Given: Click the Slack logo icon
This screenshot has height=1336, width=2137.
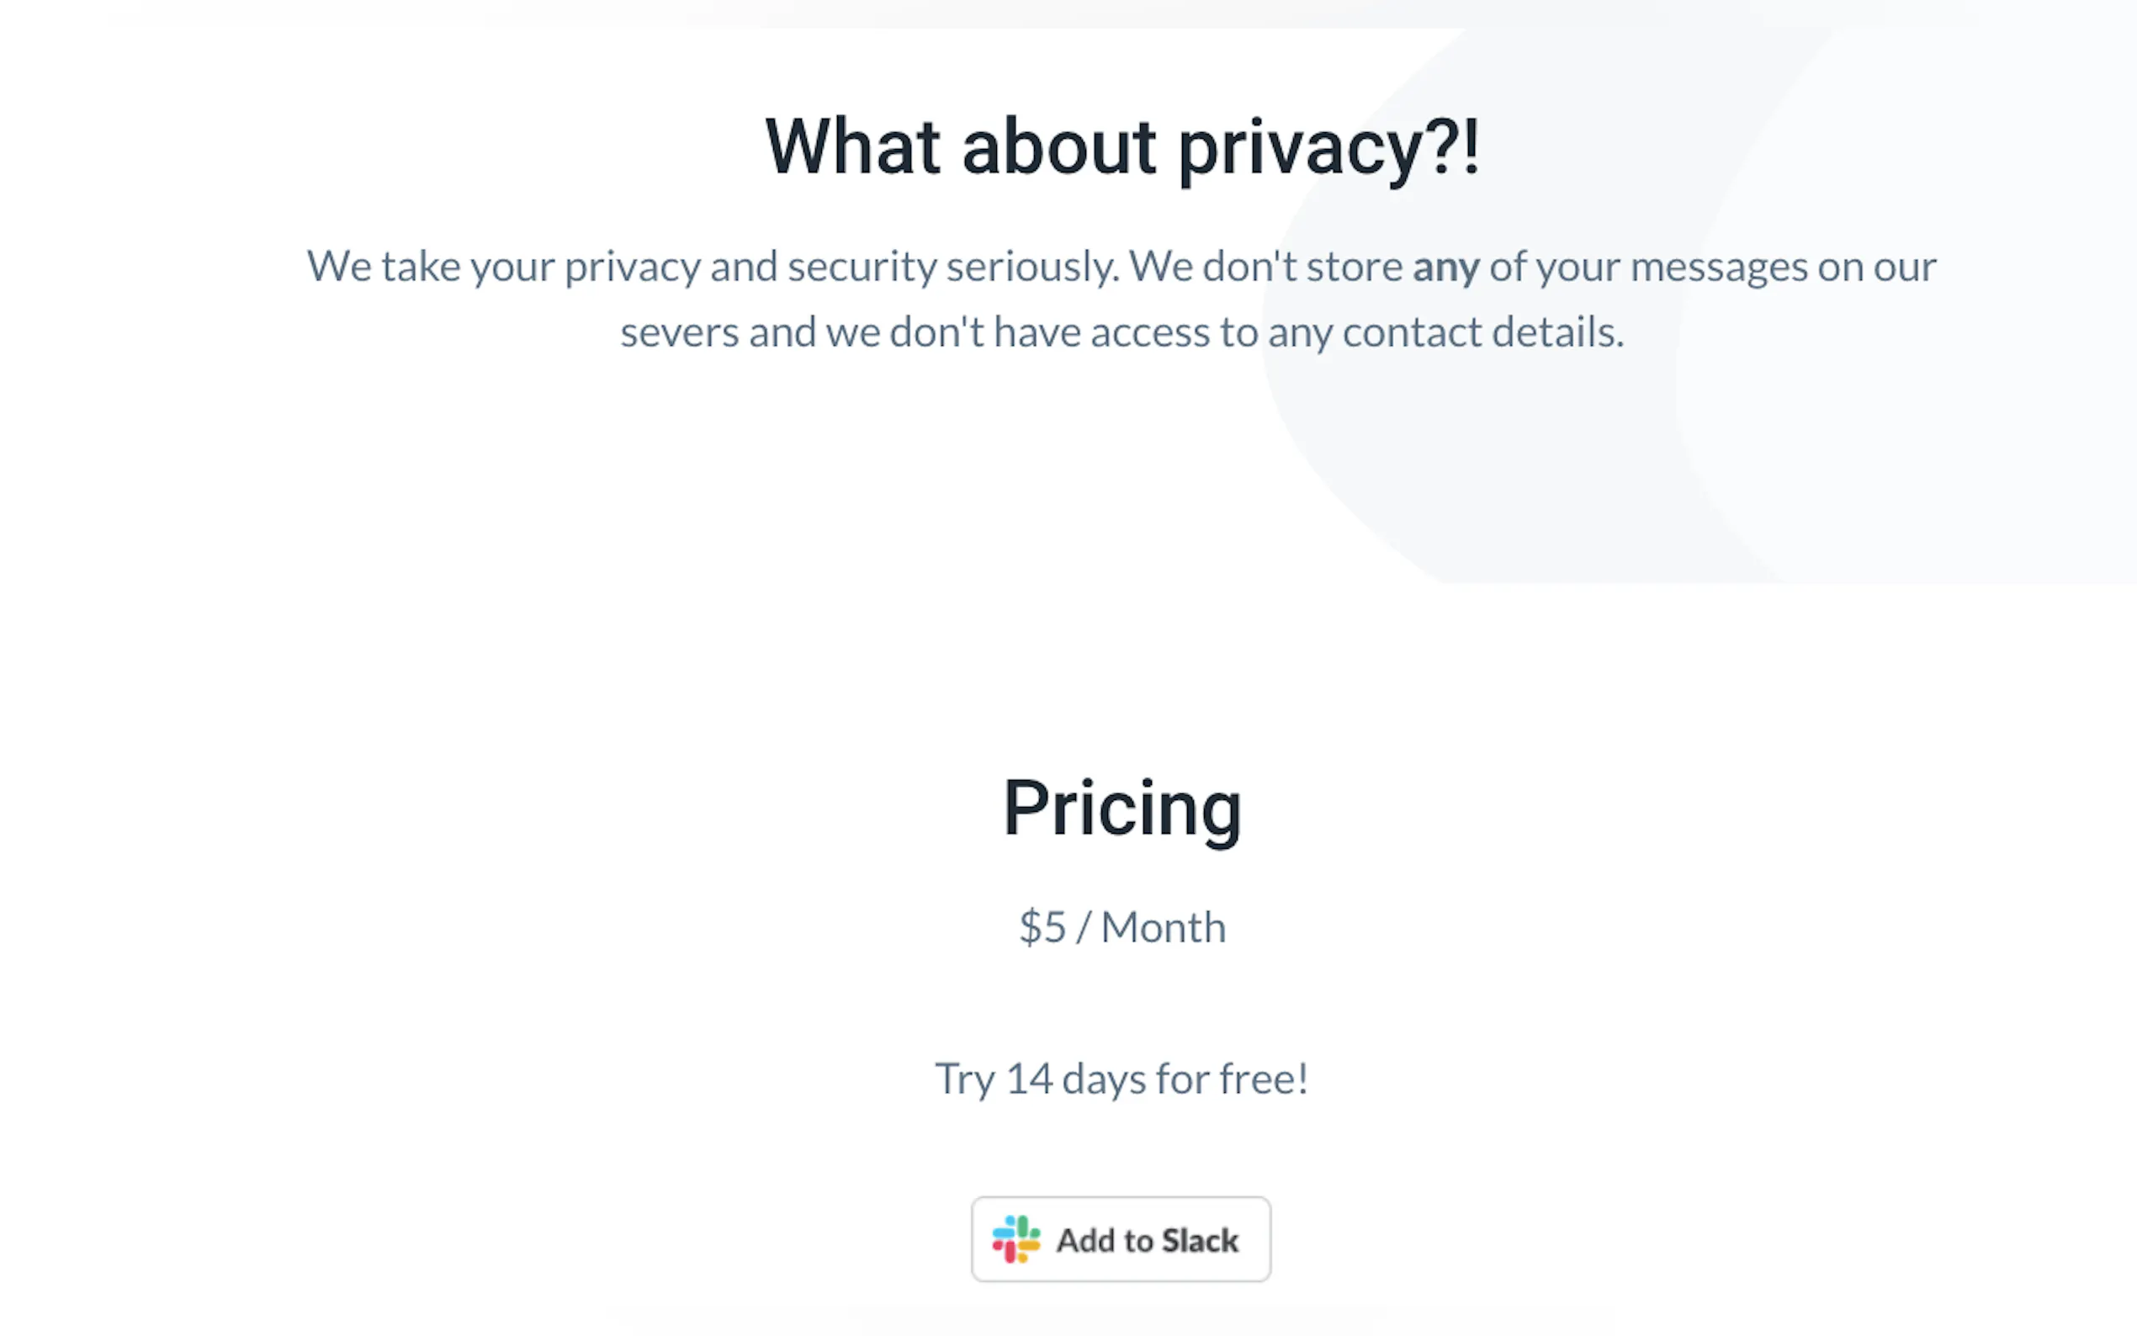Looking at the screenshot, I should point(1016,1238).
